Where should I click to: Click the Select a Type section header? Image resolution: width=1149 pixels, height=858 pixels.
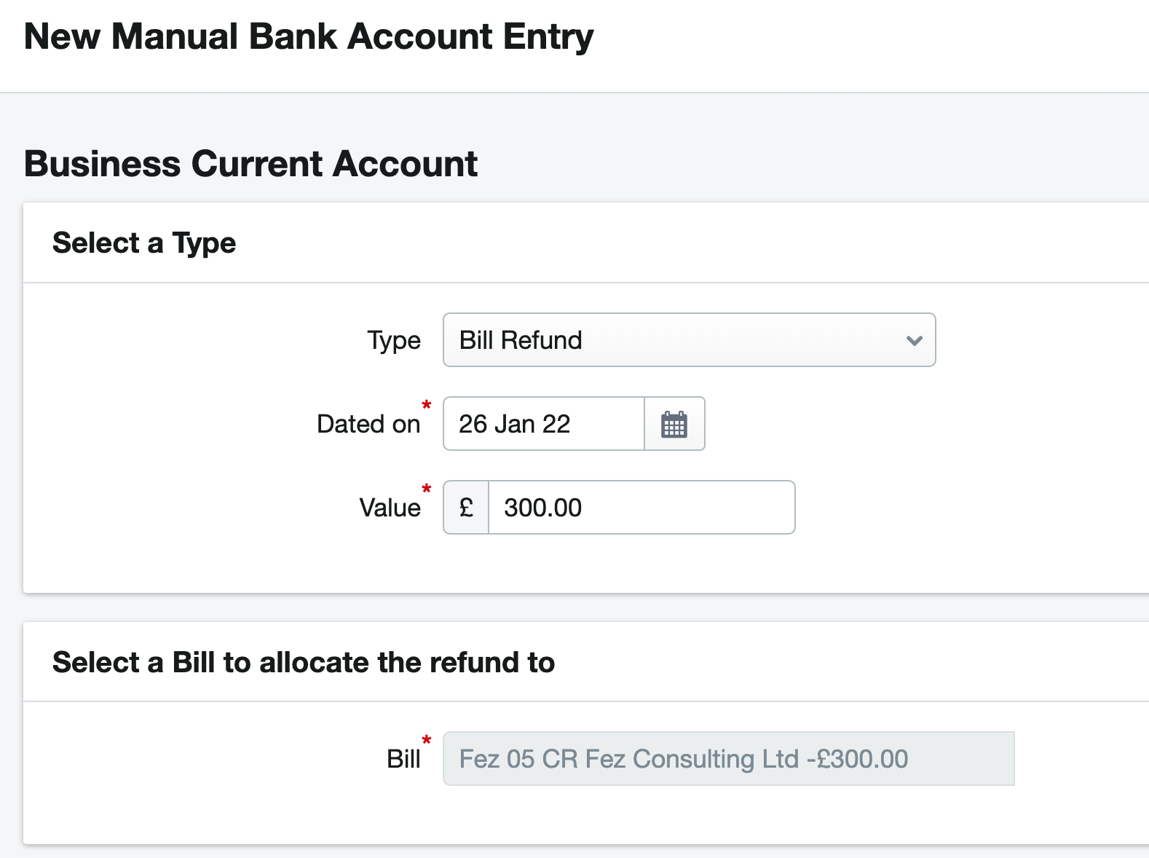pyautogui.click(x=143, y=242)
